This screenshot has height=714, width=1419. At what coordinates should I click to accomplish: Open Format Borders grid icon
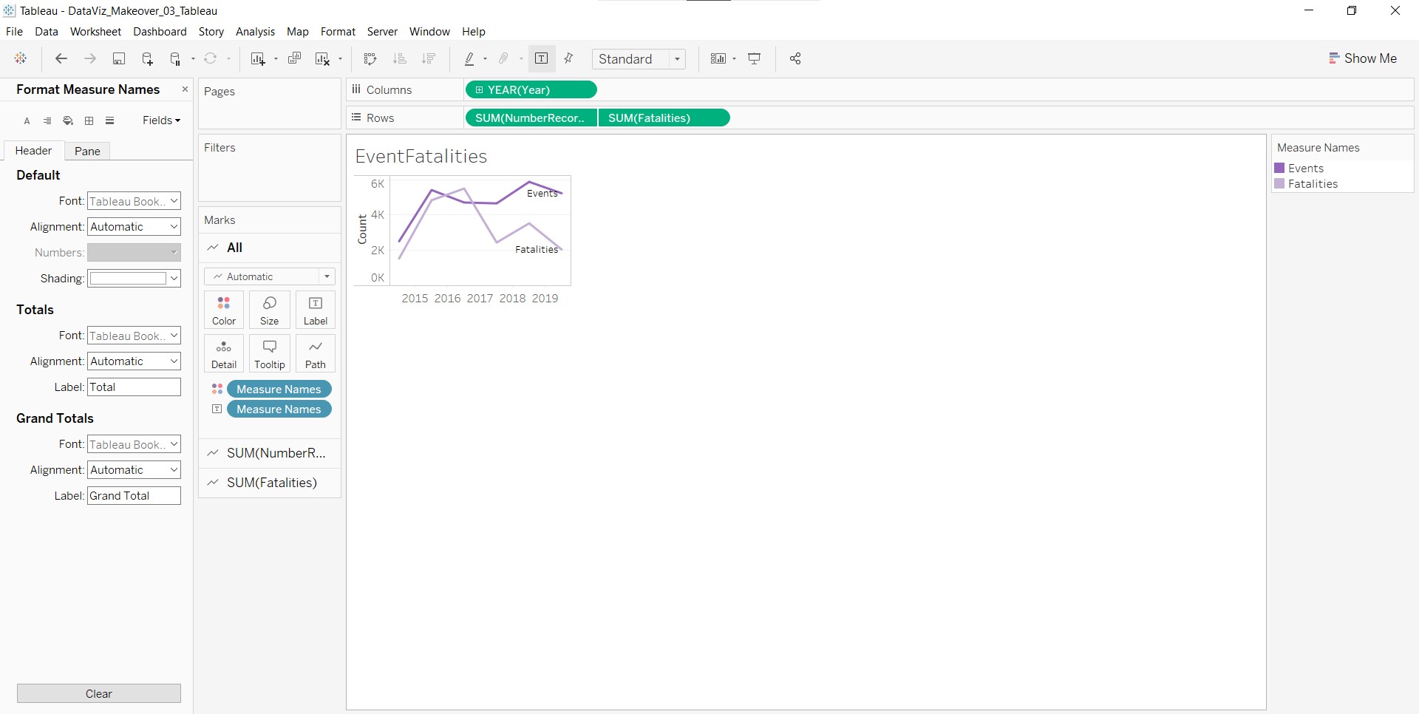click(x=89, y=120)
